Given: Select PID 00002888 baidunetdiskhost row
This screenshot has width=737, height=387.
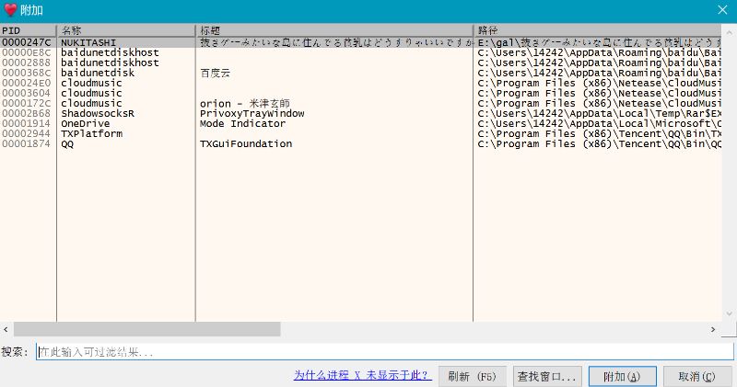Looking at the screenshot, I should tap(360, 63).
